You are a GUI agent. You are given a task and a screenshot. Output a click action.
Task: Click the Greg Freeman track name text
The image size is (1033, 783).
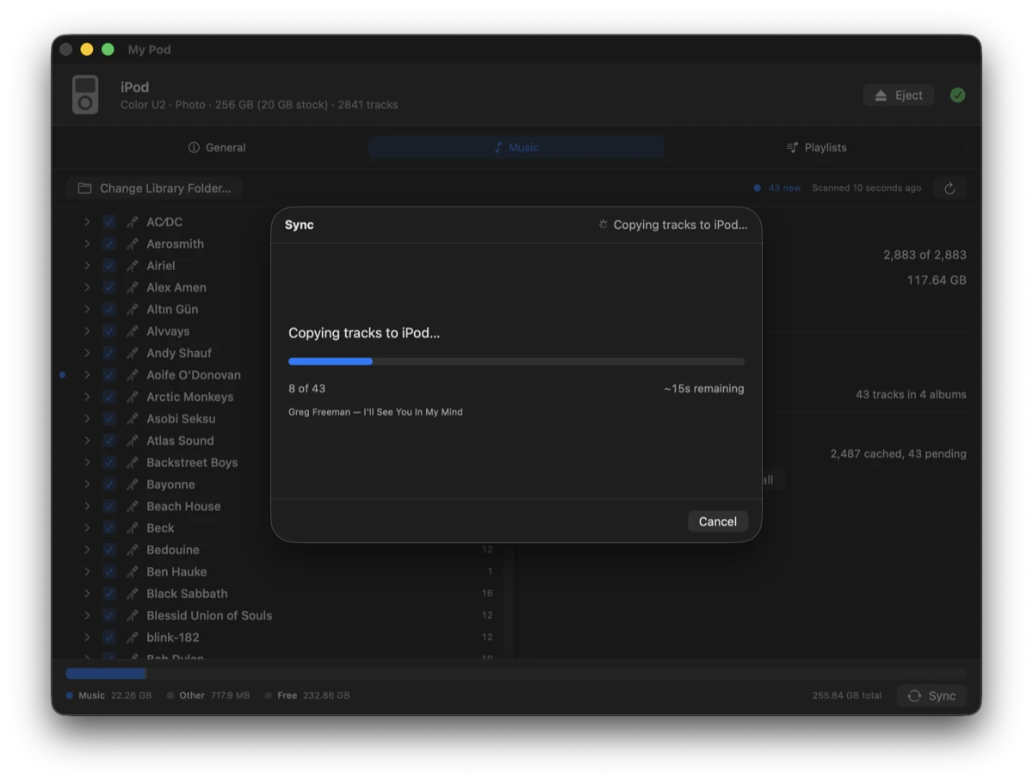[375, 412]
